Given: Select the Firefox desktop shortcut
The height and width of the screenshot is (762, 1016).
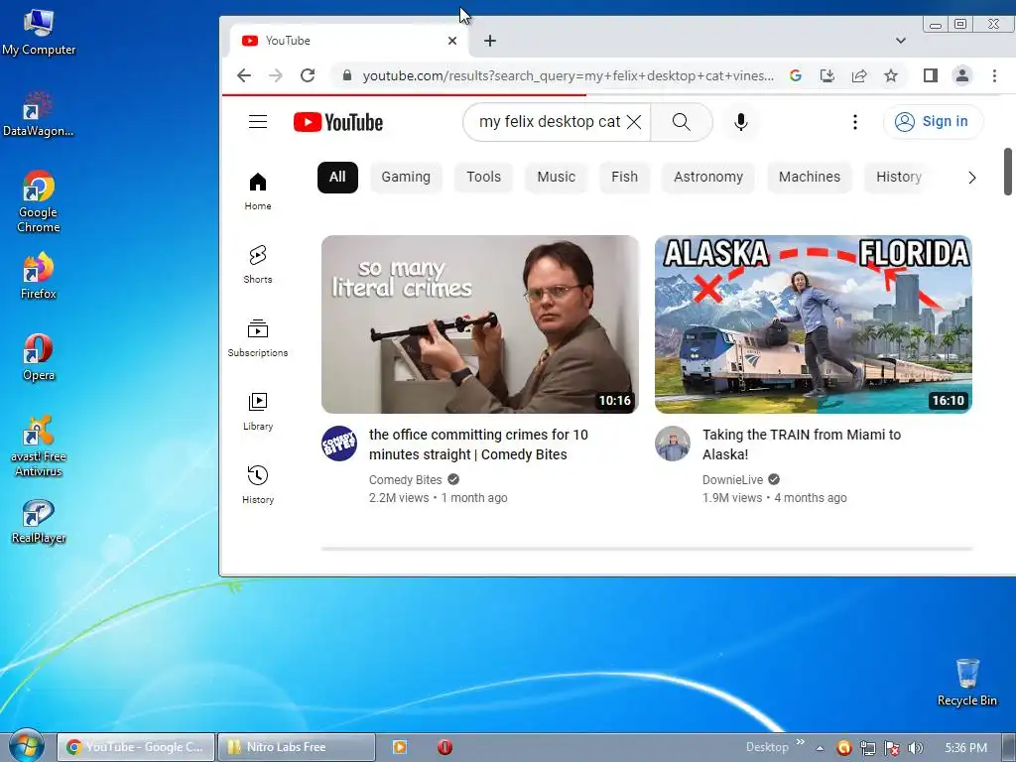Looking at the screenshot, I should coord(39,277).
